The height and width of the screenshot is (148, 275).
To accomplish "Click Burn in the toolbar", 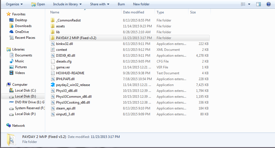I will [x=121, y=4].
